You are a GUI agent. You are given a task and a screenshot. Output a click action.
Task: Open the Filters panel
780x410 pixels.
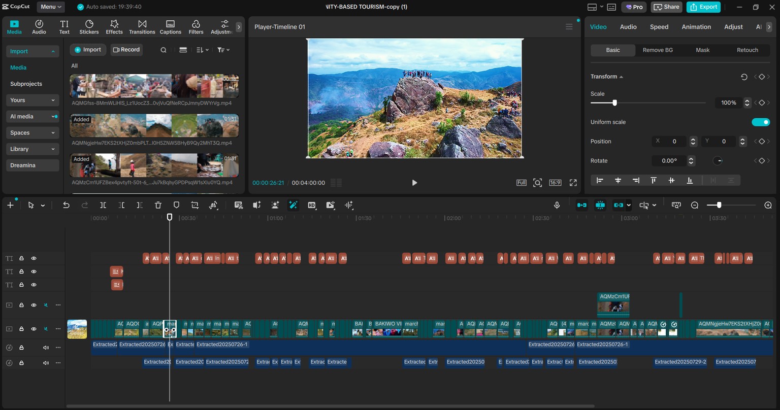(196, 27)
